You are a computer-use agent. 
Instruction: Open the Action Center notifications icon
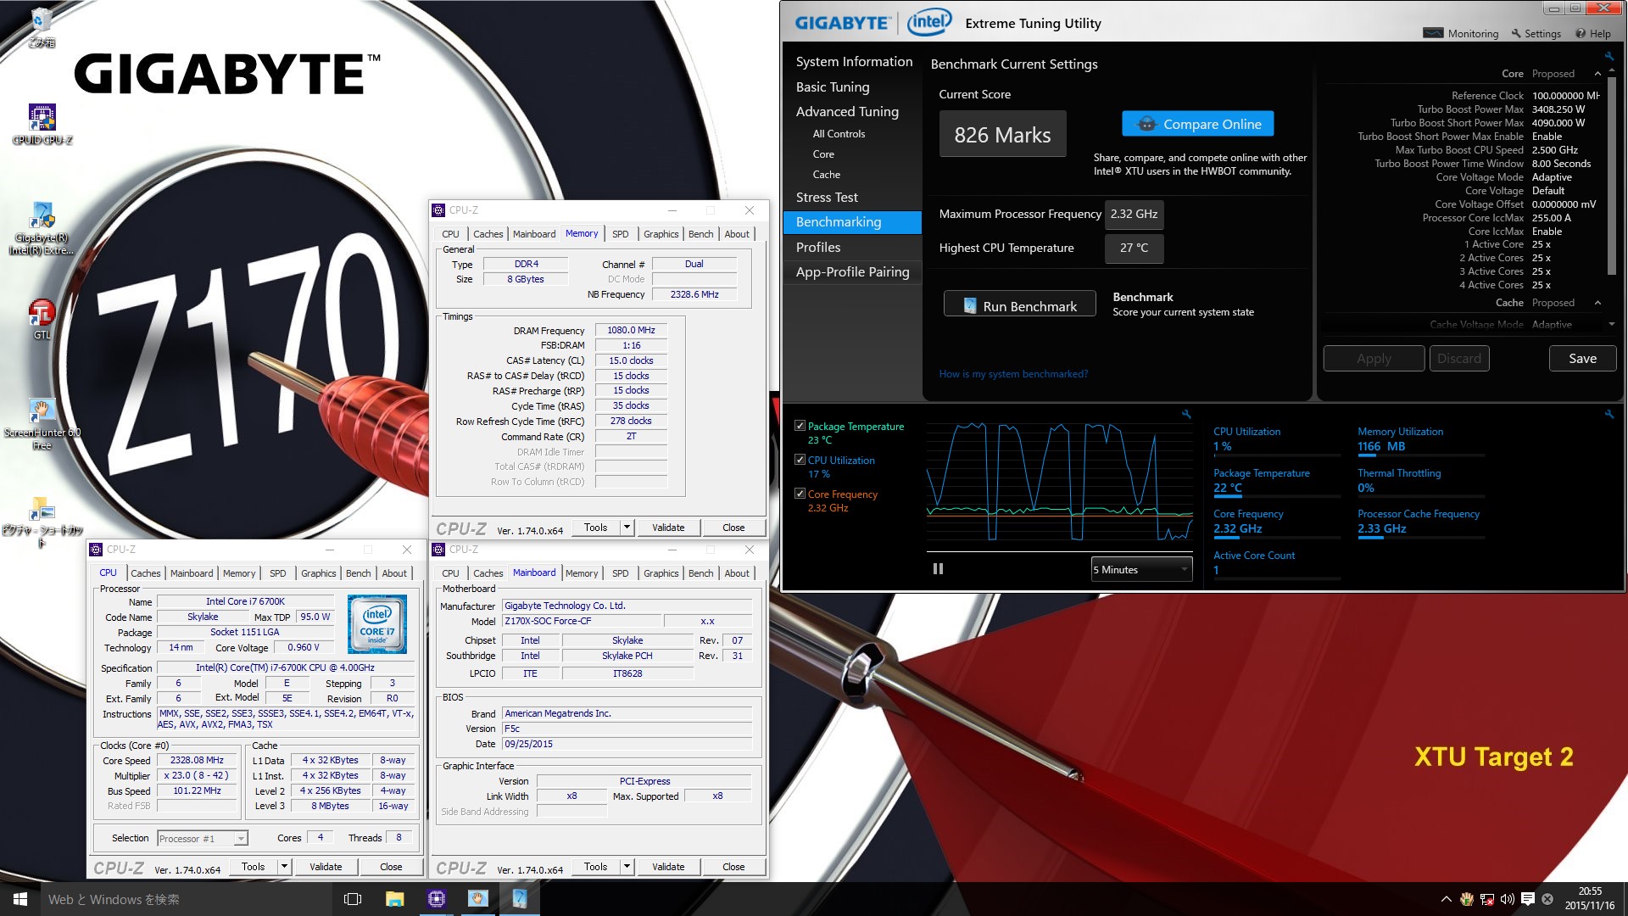coord(1527,899)
